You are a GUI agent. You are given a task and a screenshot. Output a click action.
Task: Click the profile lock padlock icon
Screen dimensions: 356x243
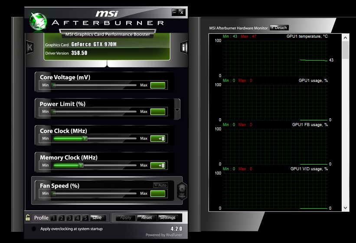[28, 217]
